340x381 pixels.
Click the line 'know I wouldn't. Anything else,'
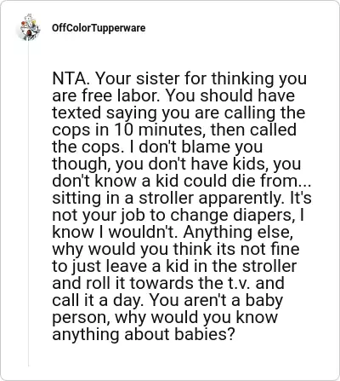pos(173,232)
